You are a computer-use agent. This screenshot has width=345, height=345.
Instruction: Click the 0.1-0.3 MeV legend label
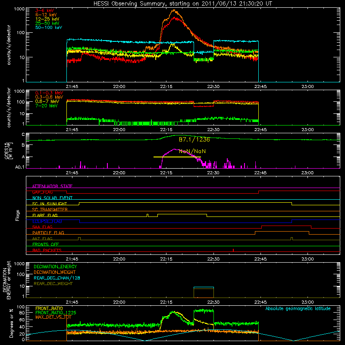coord(49,93)
